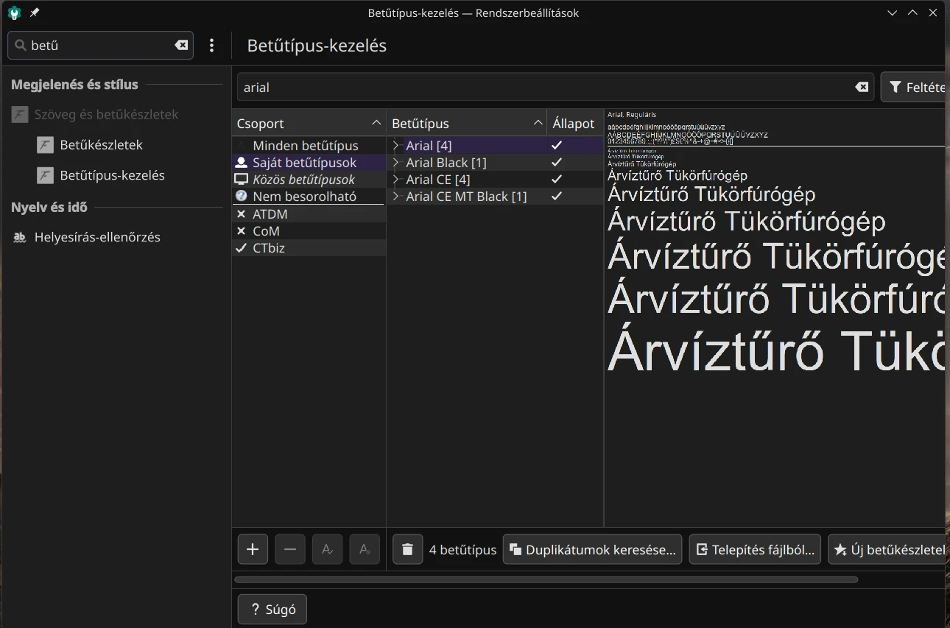
Task: Toggle the Arial CE MT Black checkmark
Action: pos(557,196)
